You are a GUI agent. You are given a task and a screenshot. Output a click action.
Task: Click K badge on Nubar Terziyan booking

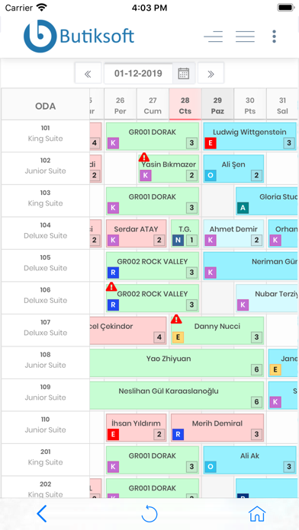243,305
